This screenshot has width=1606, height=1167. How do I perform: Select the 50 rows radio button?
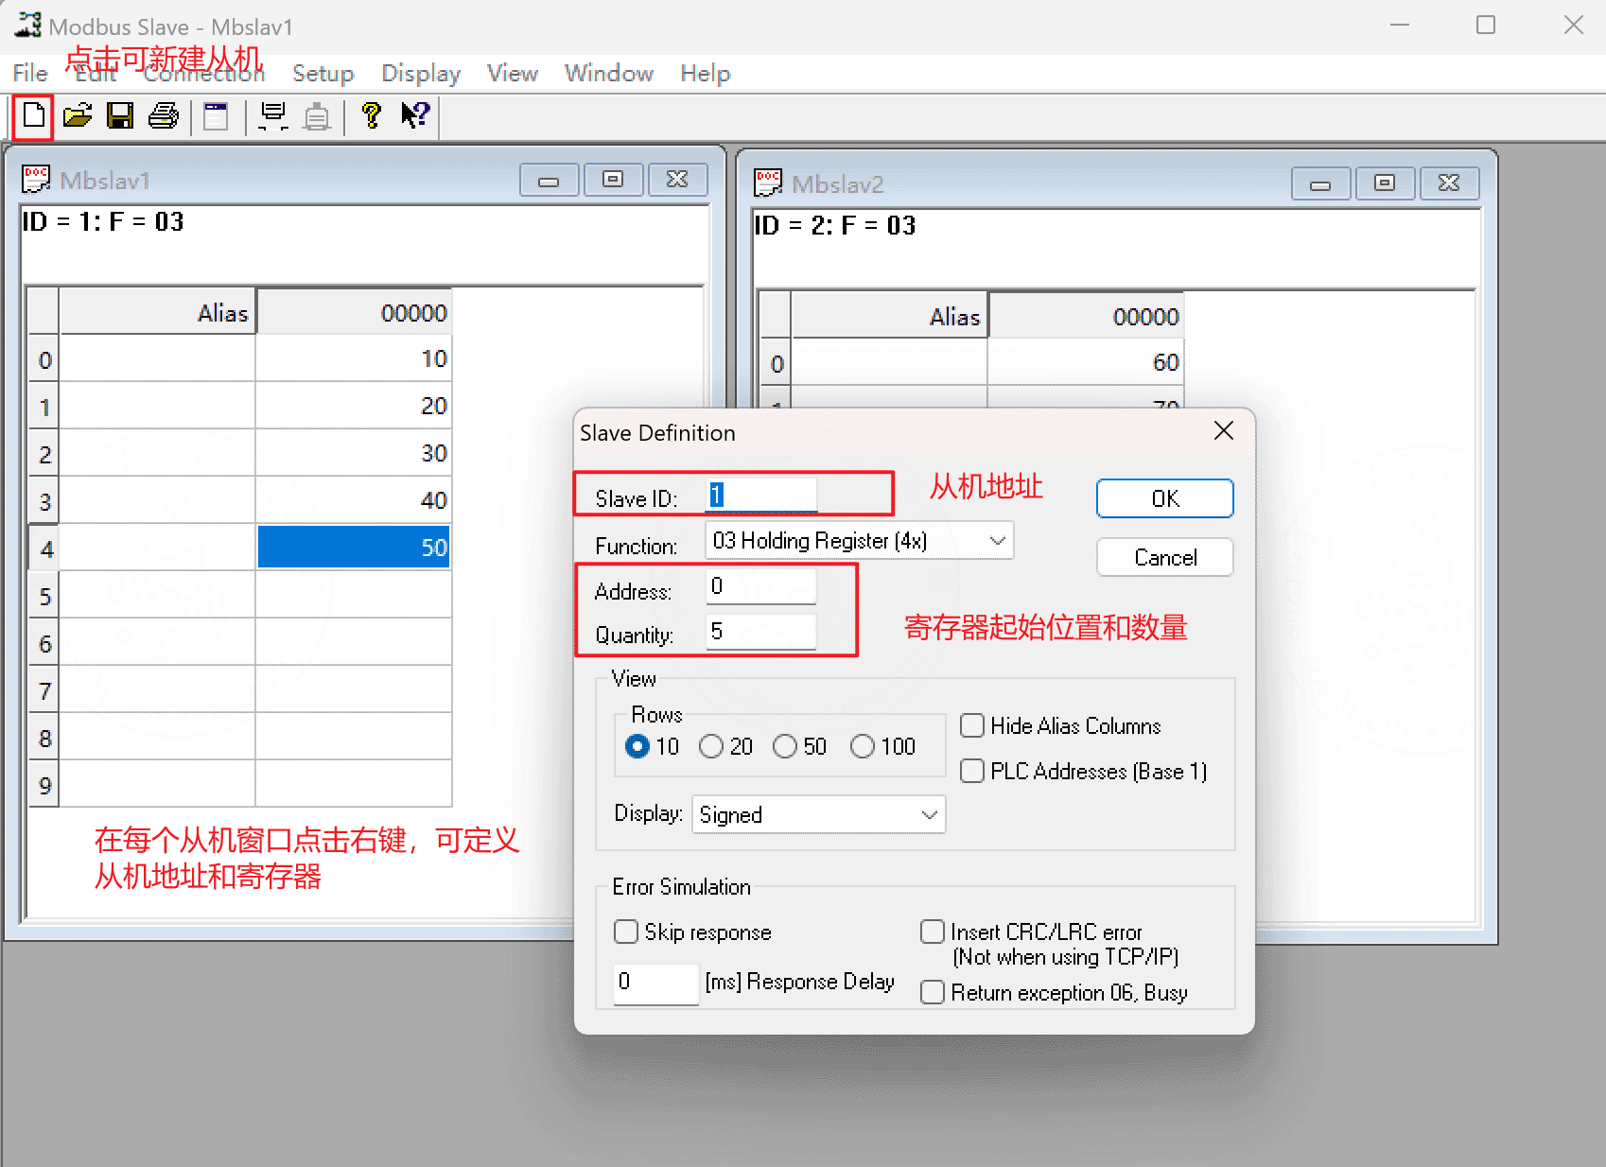point(785,746)
